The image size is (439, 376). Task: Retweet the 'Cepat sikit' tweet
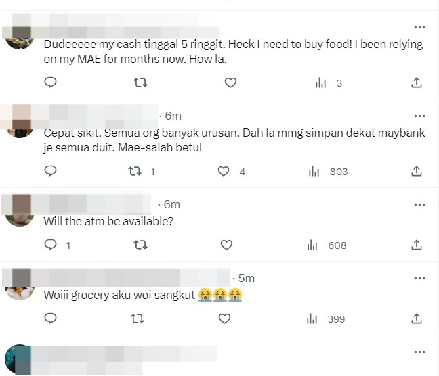134,171
